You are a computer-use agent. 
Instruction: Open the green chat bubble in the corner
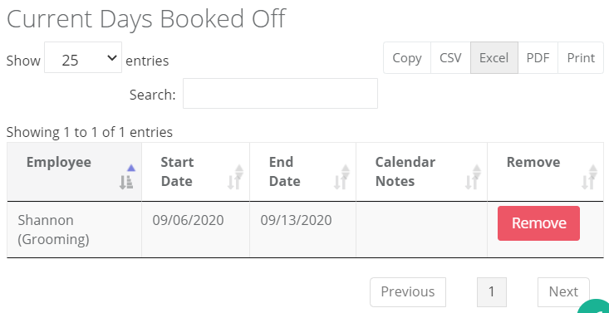[x=595, y=307]
